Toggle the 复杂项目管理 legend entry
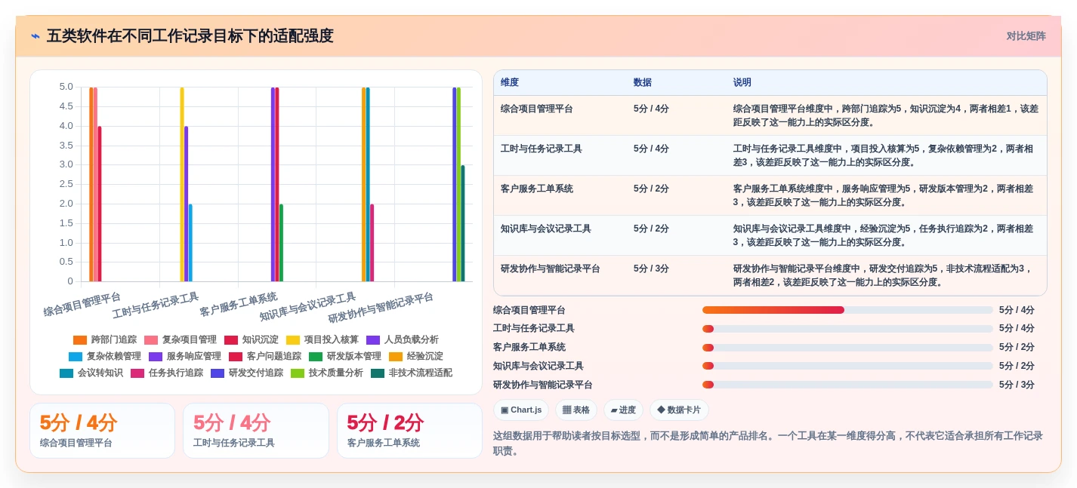Image resolution: width=1077 pixels, height=488 pixels. (181, 340)
